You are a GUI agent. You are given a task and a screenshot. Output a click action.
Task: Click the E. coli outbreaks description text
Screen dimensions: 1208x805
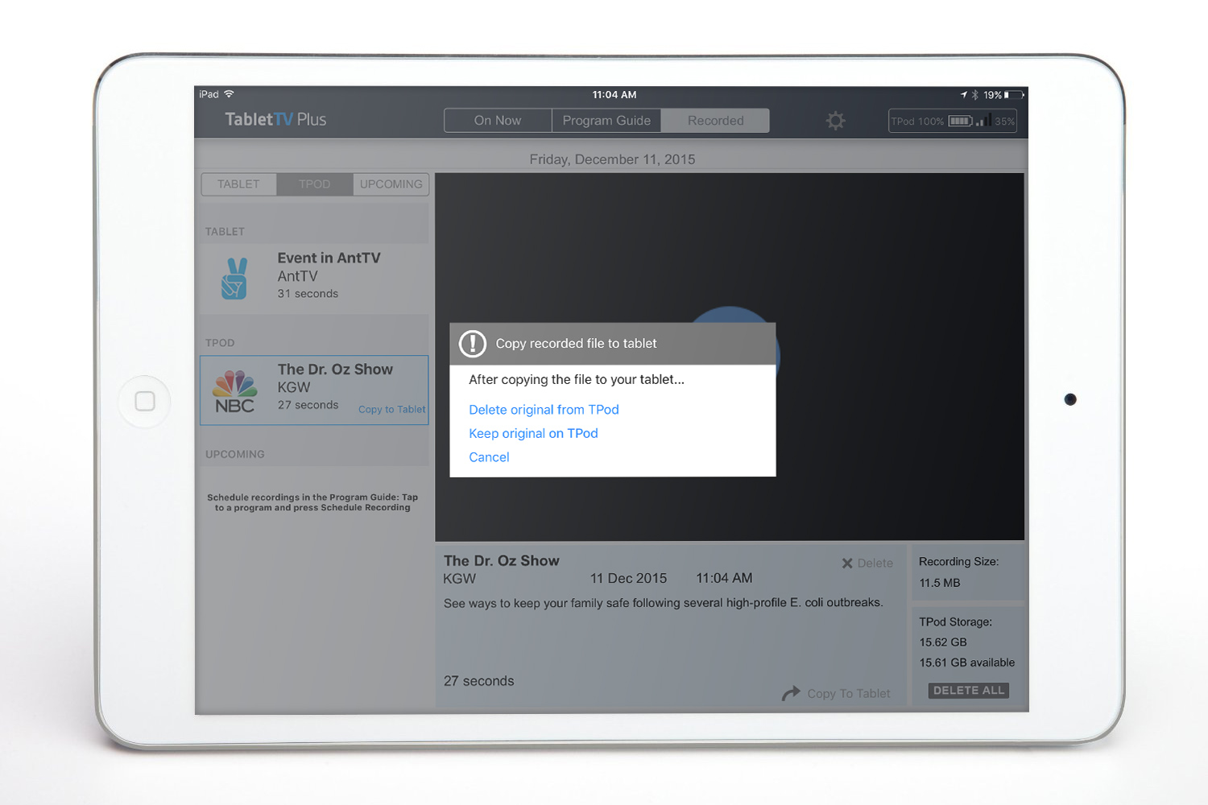tap(663, 603)
